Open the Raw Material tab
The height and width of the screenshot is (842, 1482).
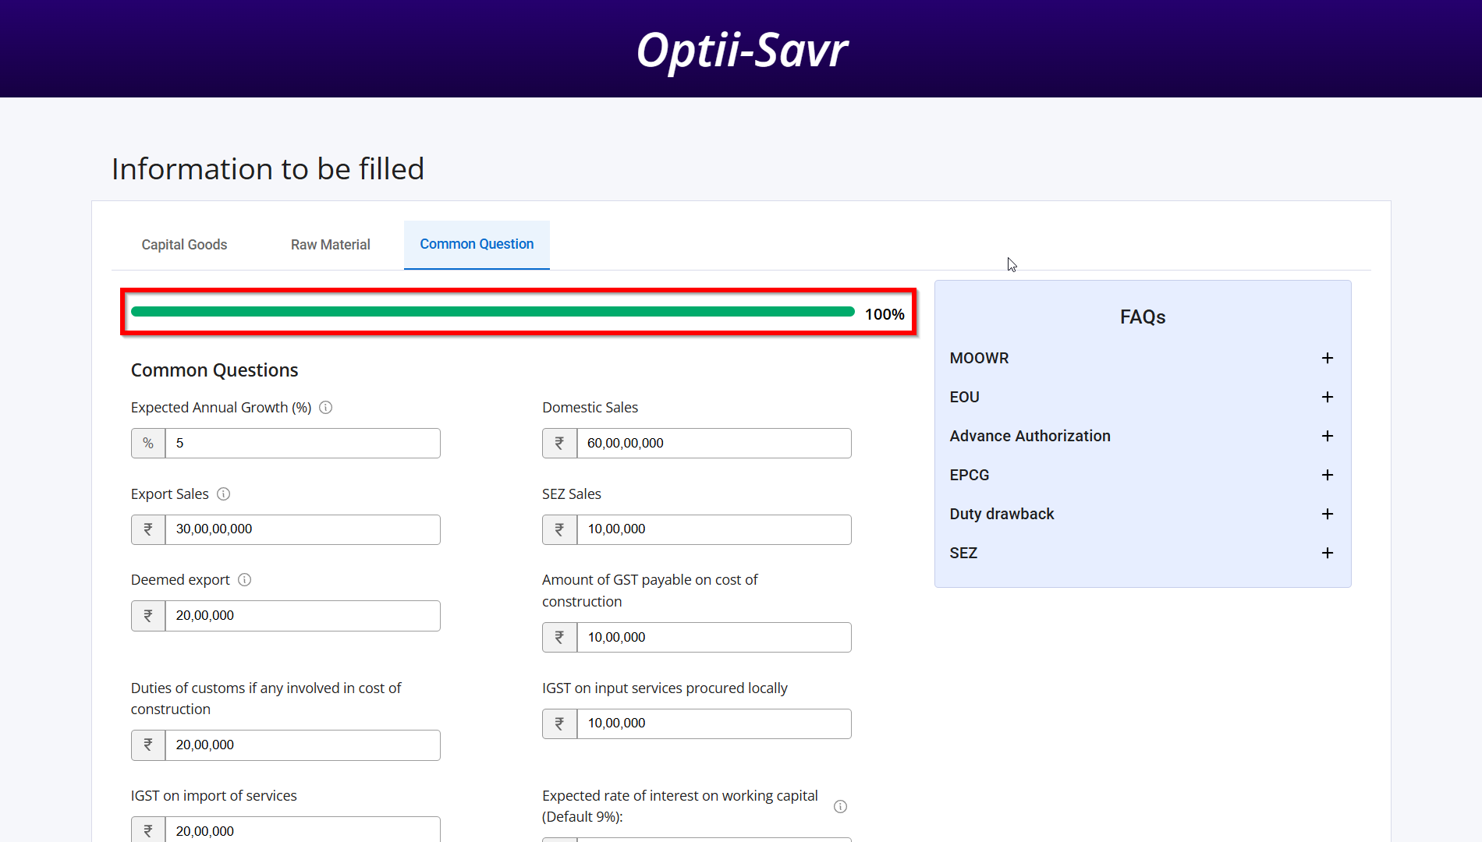coord(330,245)
